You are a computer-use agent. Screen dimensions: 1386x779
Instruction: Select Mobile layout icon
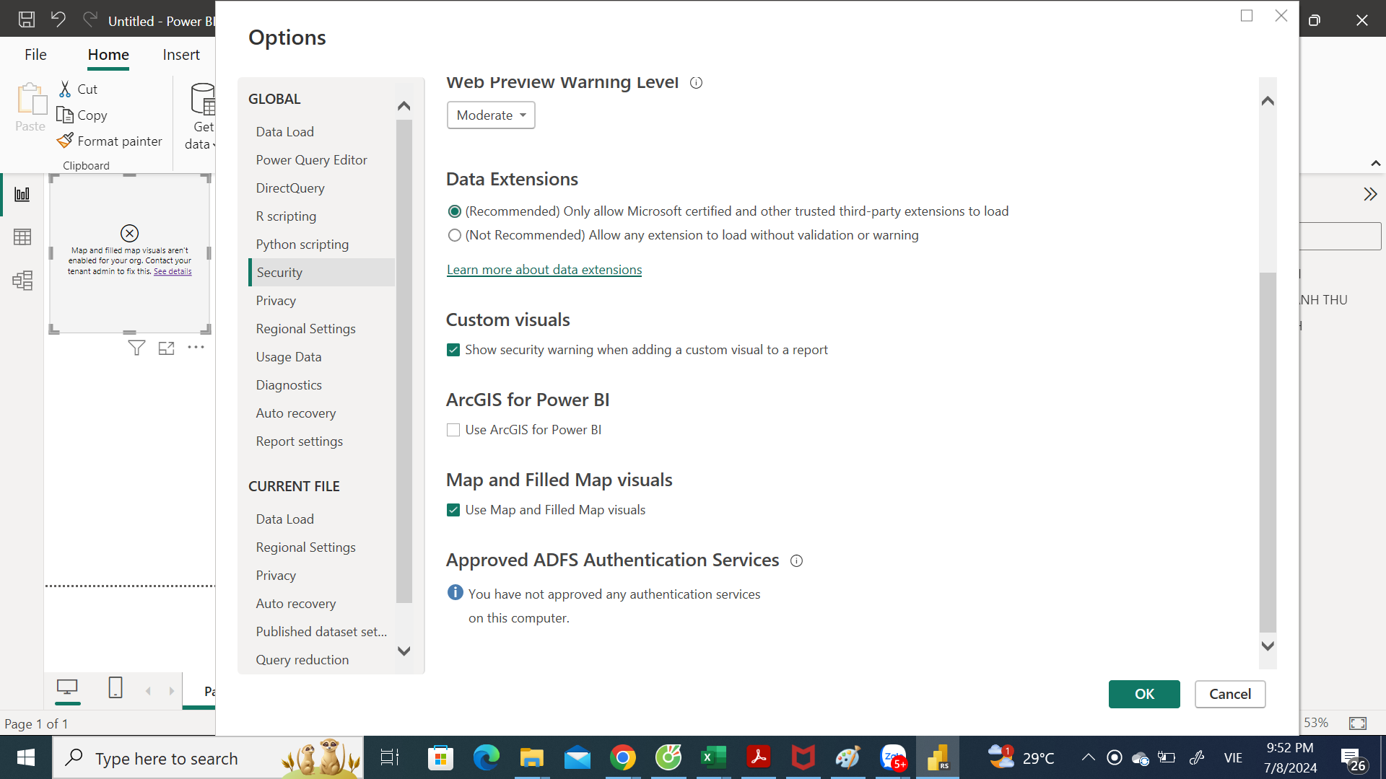point(115,687)
